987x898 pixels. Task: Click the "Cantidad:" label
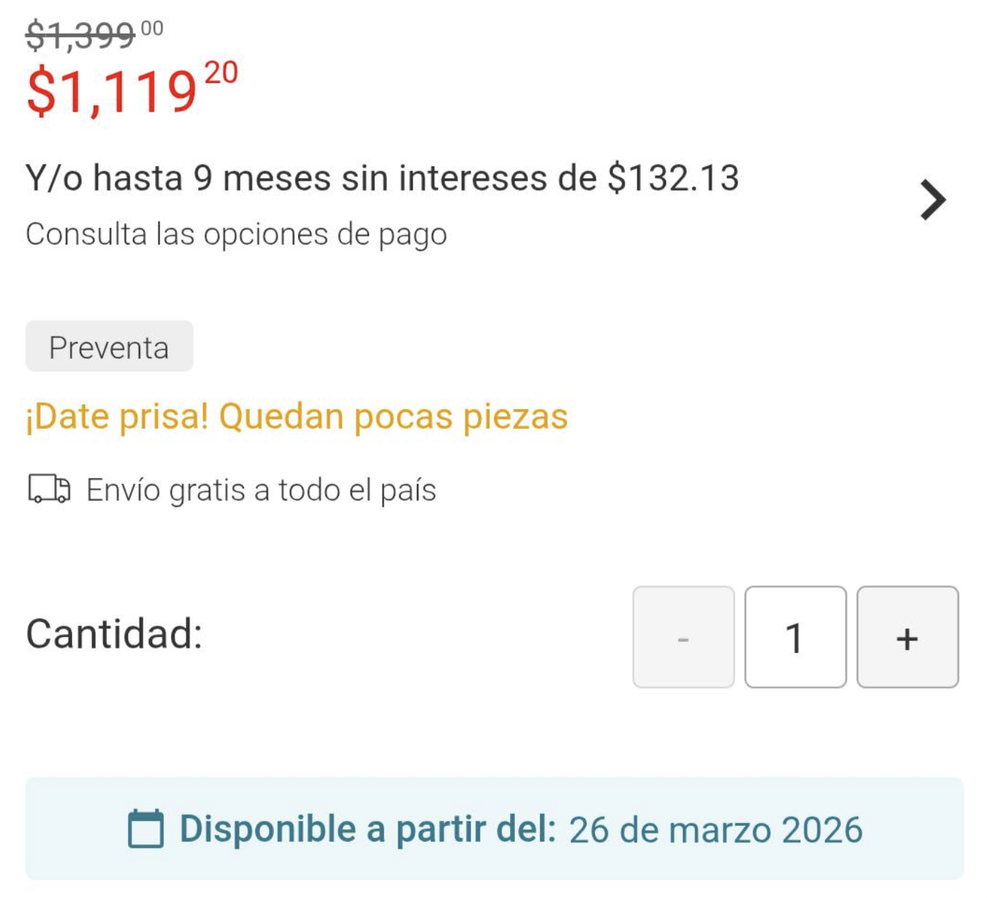click(x=114, y=634)
